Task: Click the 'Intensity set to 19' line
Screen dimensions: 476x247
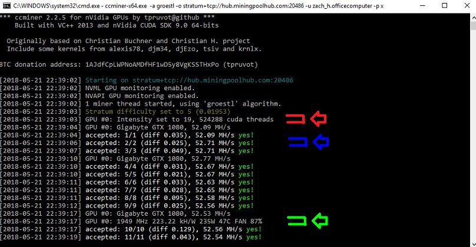Action: coord(137,120)
